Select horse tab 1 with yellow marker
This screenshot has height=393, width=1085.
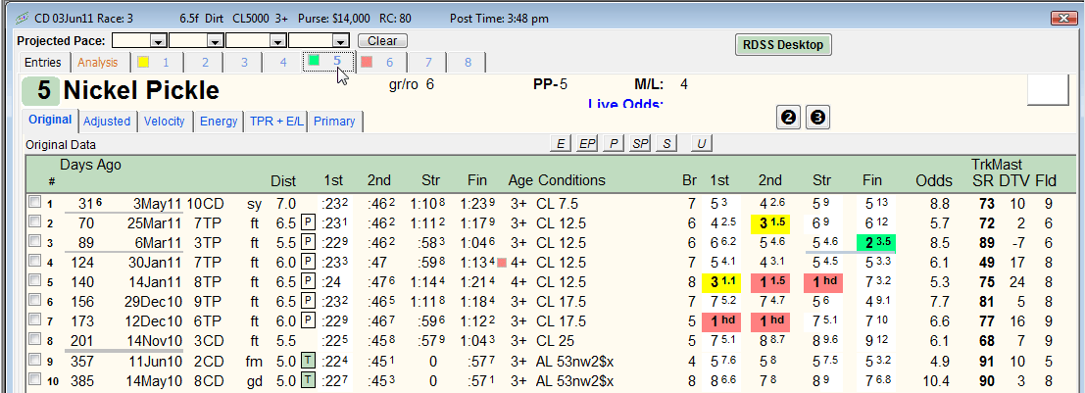tap(156, 63)
